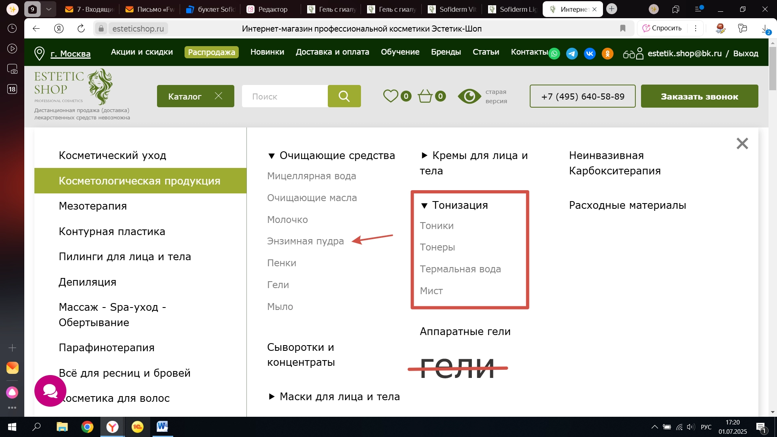Expand Маски для лица и тела category

coord(272,397)
